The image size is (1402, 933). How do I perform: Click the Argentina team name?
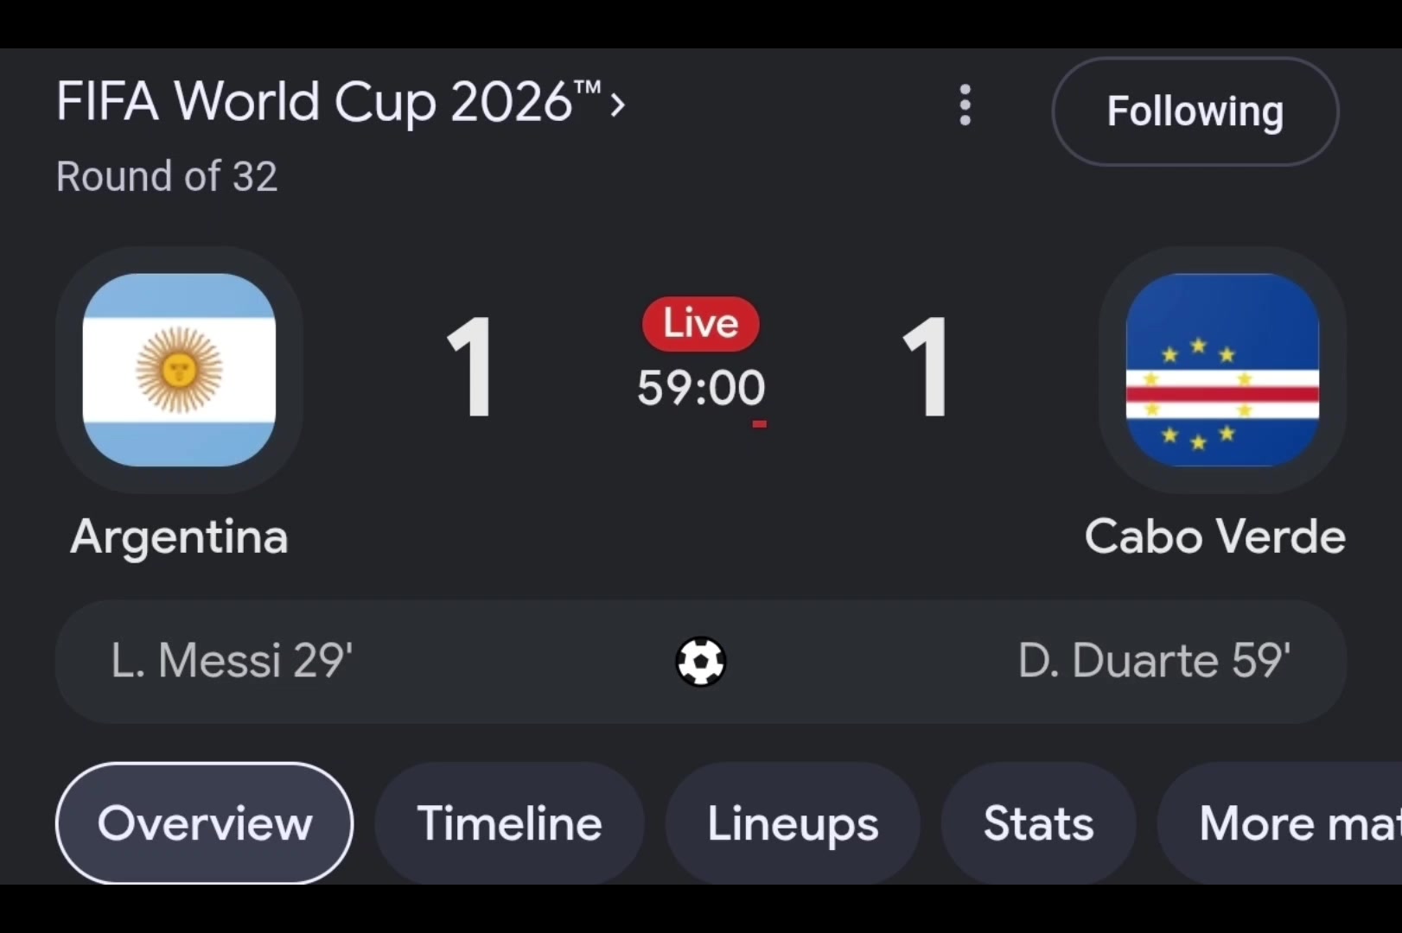tap(179, 536)
